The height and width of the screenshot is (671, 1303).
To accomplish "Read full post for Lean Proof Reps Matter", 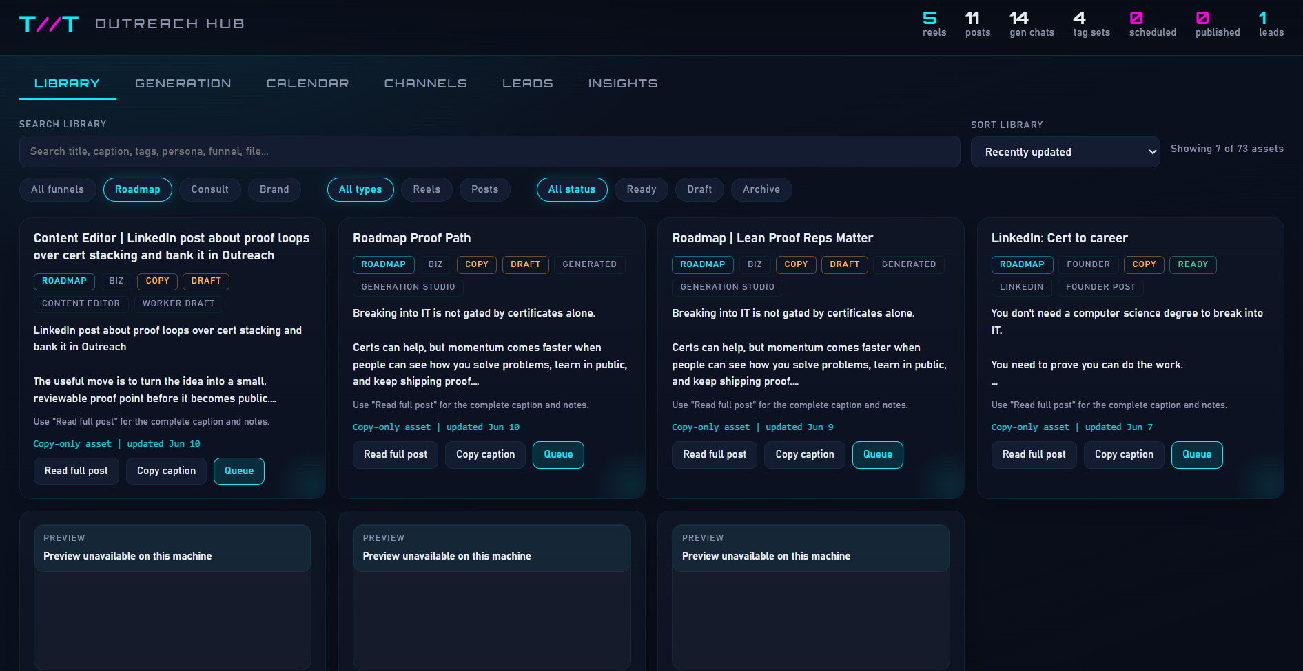I will click(x=715, y=455).
